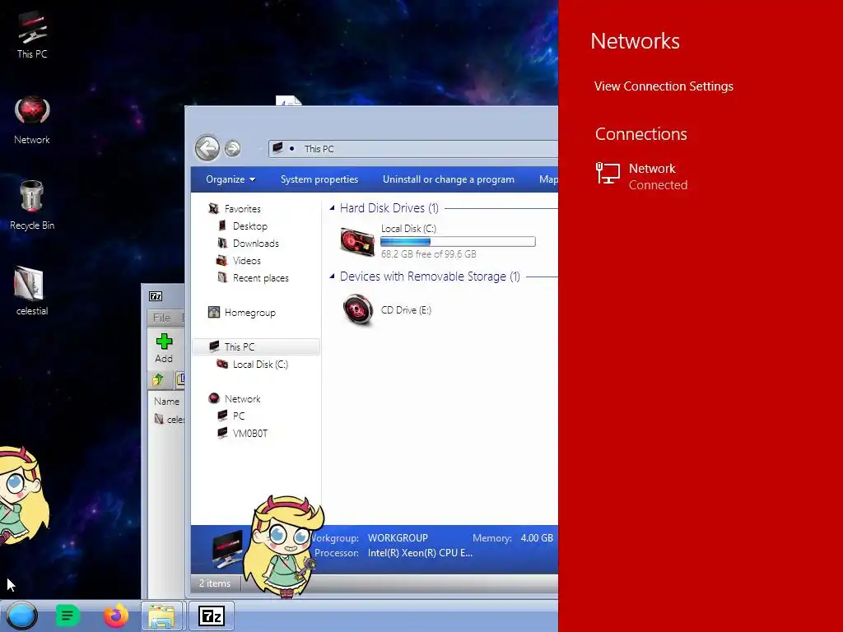The image size is (843, 632).
Task: Click the up-folder arrow in 7-Zip
Action: [x=157, y=380]
